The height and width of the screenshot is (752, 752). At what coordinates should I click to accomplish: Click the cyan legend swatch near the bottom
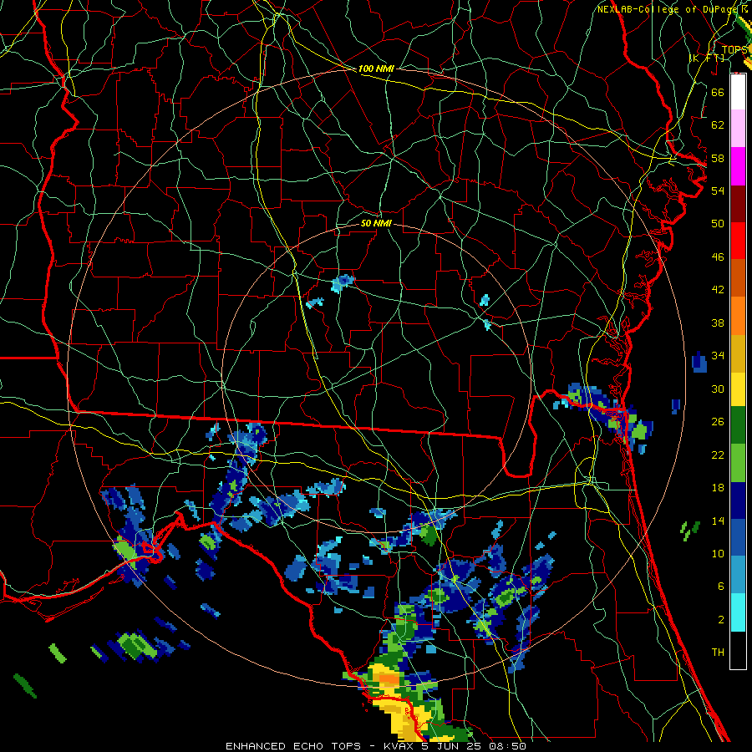click(x=738, y=612)
